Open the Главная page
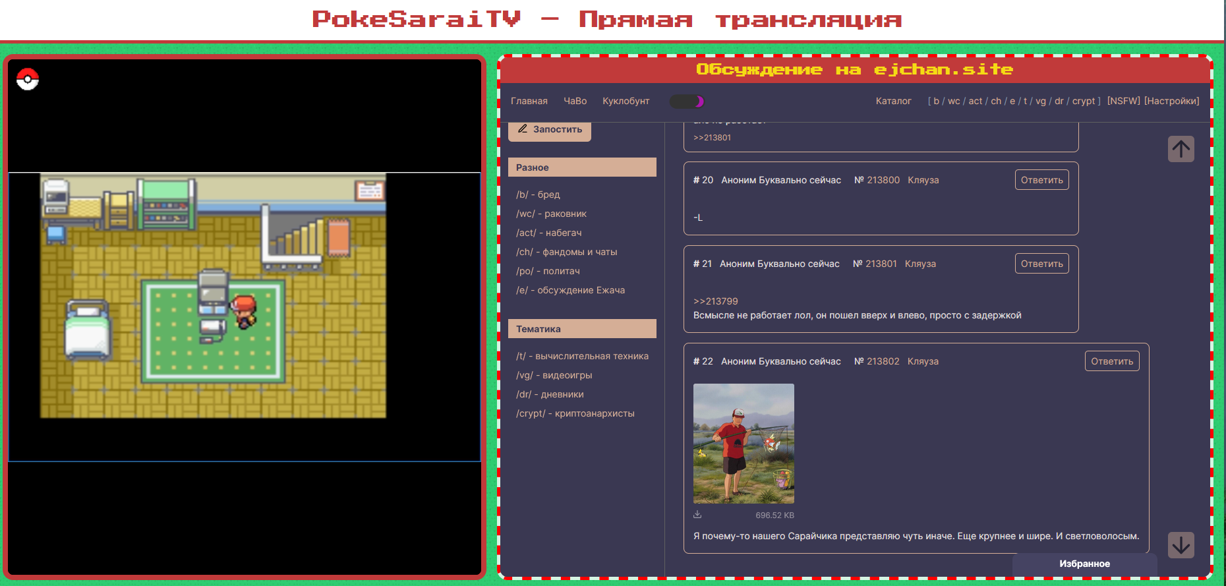The width and height of the screenshot is (1226, 586). (529, 101)
